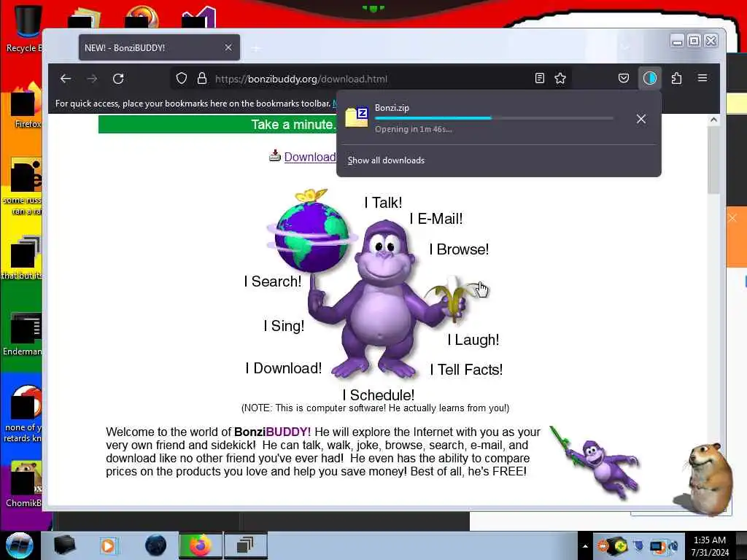Maximize the Firefox window
The image size is (747, 560).
pyautogui.click(x=694, y=42)
